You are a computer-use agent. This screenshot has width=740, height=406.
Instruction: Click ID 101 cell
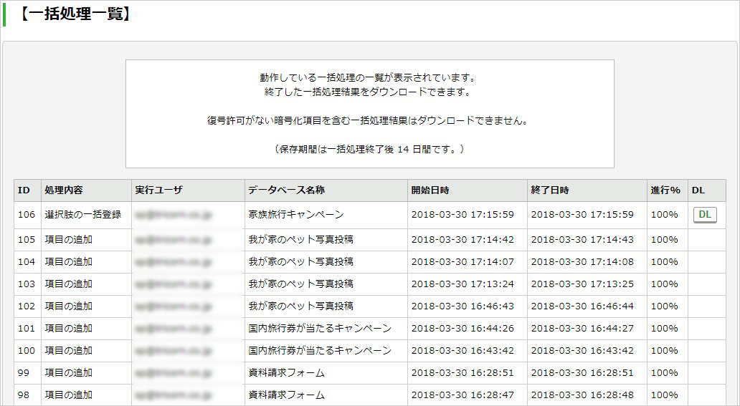coord(27,328)
